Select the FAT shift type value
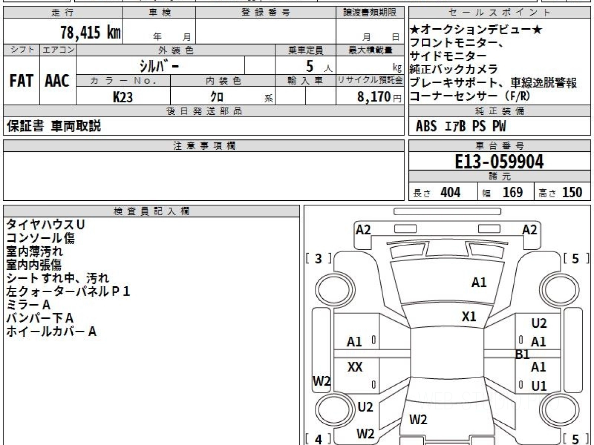594x445 pixels. (x=21, y=81)
